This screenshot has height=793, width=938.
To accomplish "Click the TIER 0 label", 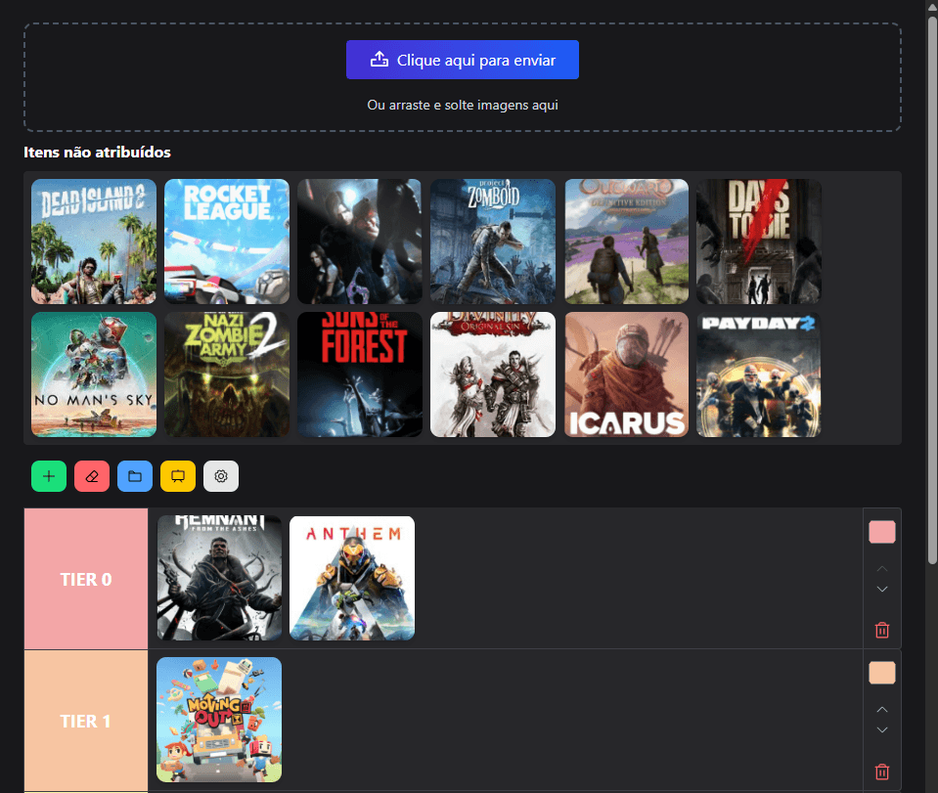I will (x=86, y=579).
